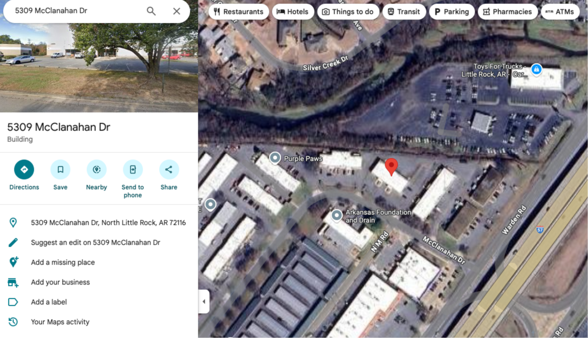Choose the Parking filter chip

coord(451,11)
